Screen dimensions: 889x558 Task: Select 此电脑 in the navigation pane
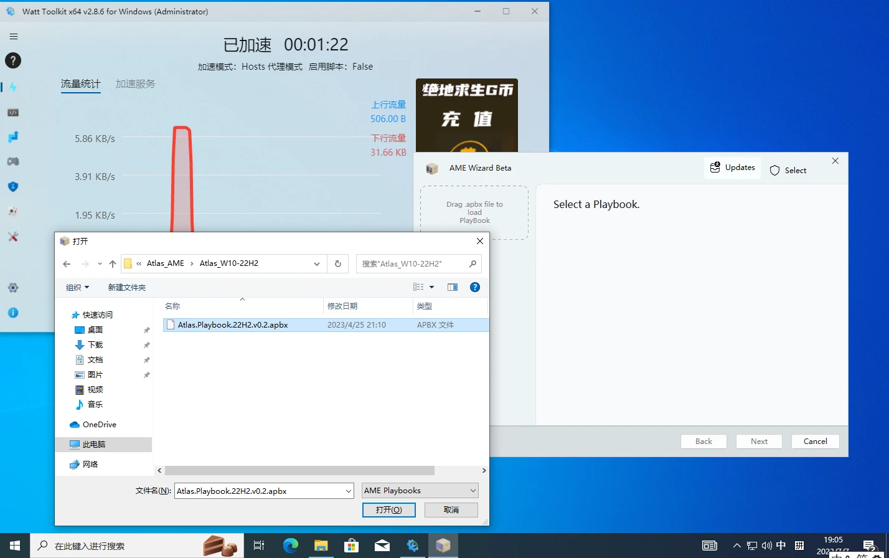point(103,445)
